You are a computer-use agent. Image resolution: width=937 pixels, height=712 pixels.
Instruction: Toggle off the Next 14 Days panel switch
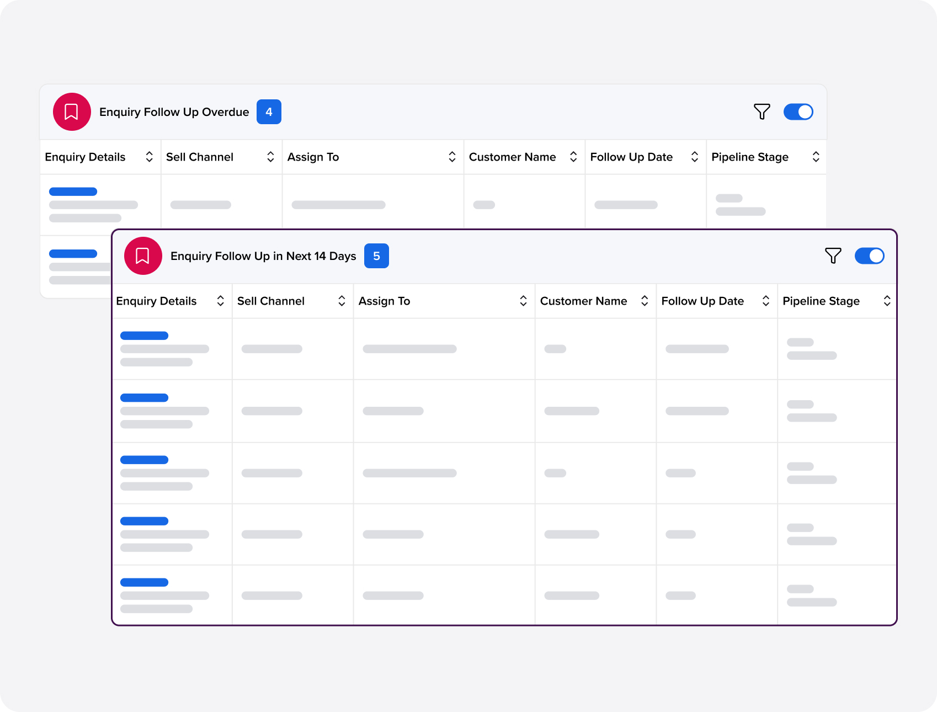pos(870,256)
